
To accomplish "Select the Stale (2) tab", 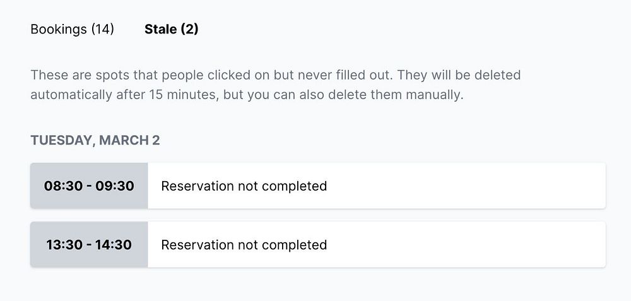I will [x=171, y=29].
